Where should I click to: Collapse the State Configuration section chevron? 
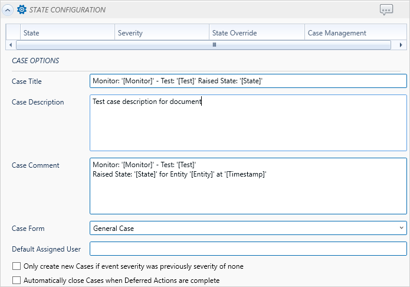[x=8, y=10]
